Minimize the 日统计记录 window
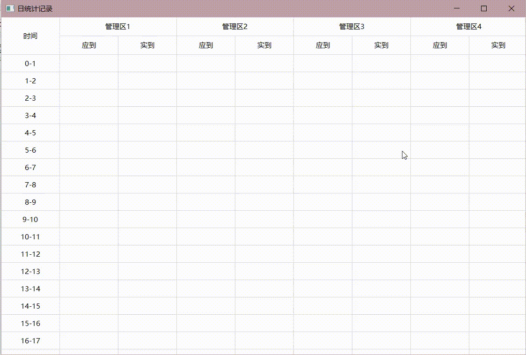The width and height of the screenshot is (526, 355). (x=457, y=8)
